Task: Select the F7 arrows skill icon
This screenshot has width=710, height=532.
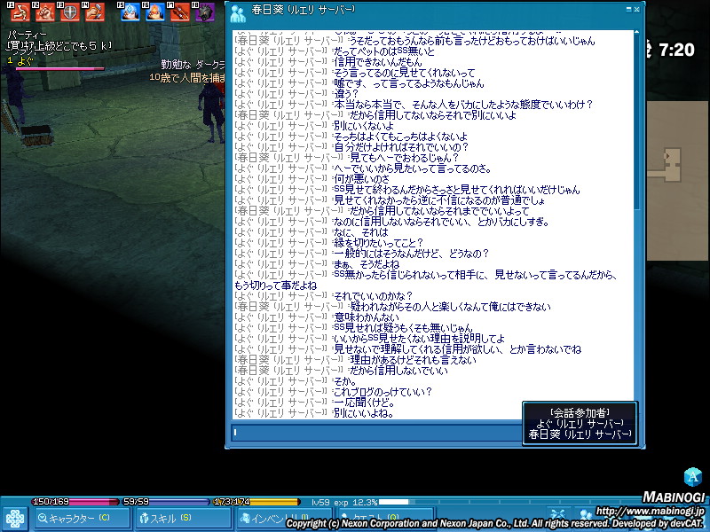Action: [x=180, y=12]
